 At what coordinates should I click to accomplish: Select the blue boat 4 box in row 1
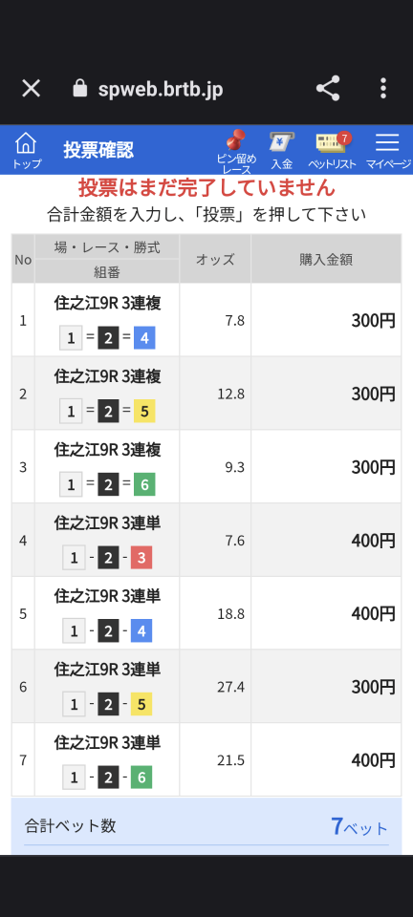click(x=144, y=338)
